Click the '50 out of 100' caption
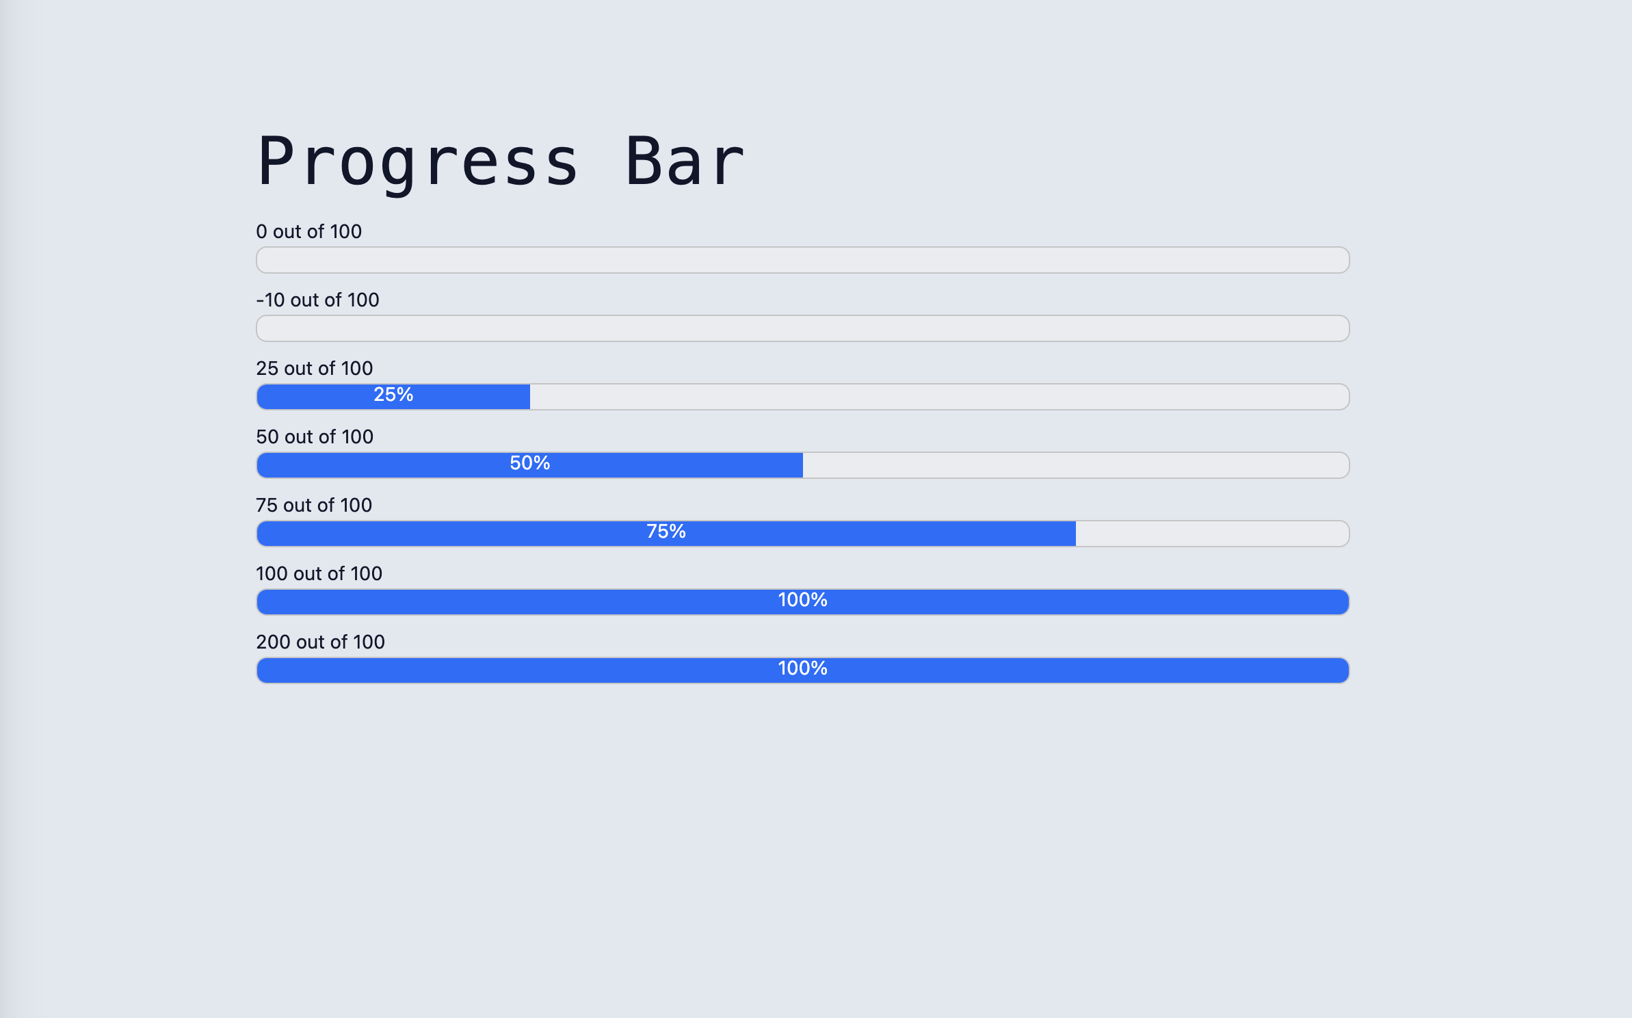1632x1018 pixels. [x=314, y=437]
